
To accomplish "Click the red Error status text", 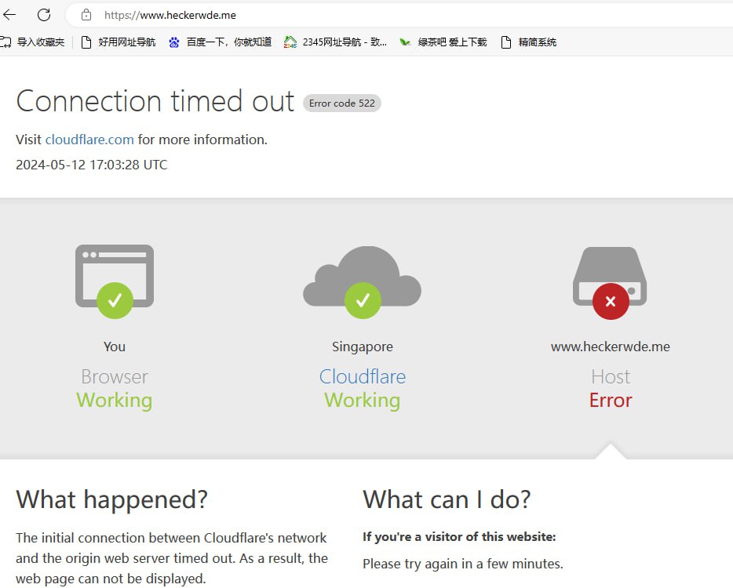I will 610,401.
